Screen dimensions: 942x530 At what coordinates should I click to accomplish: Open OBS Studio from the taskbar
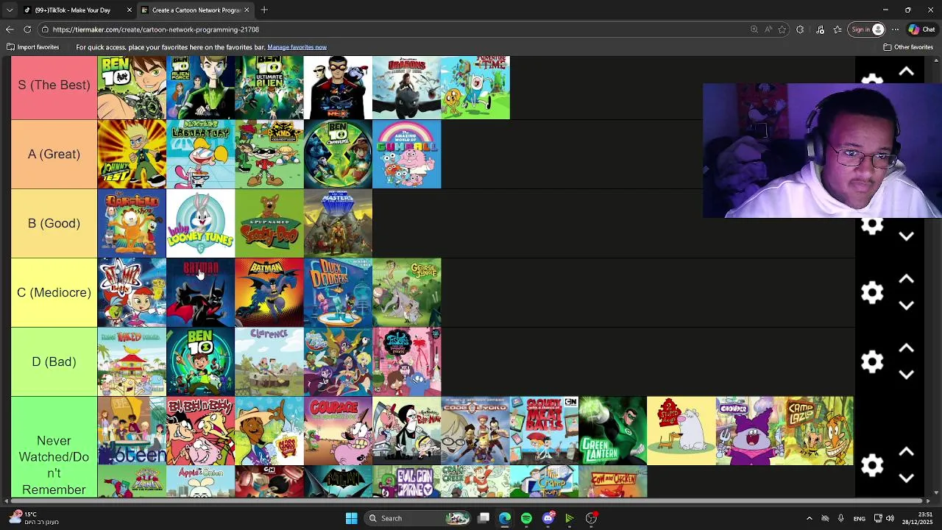[x=591, y=518]
